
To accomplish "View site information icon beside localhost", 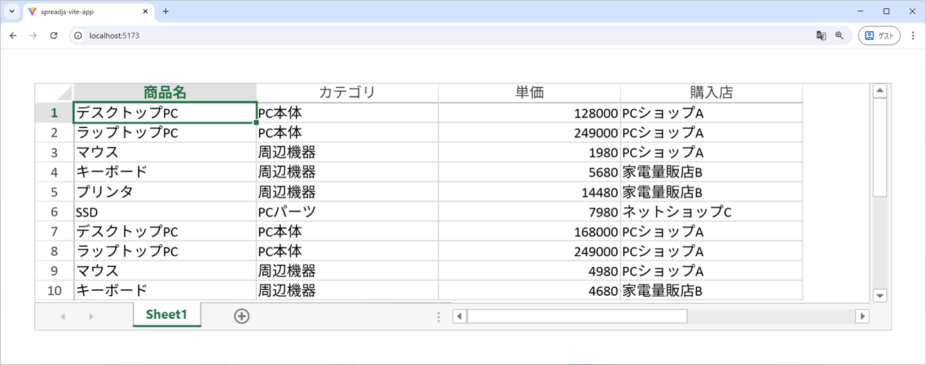I will [x=79, y=36].
